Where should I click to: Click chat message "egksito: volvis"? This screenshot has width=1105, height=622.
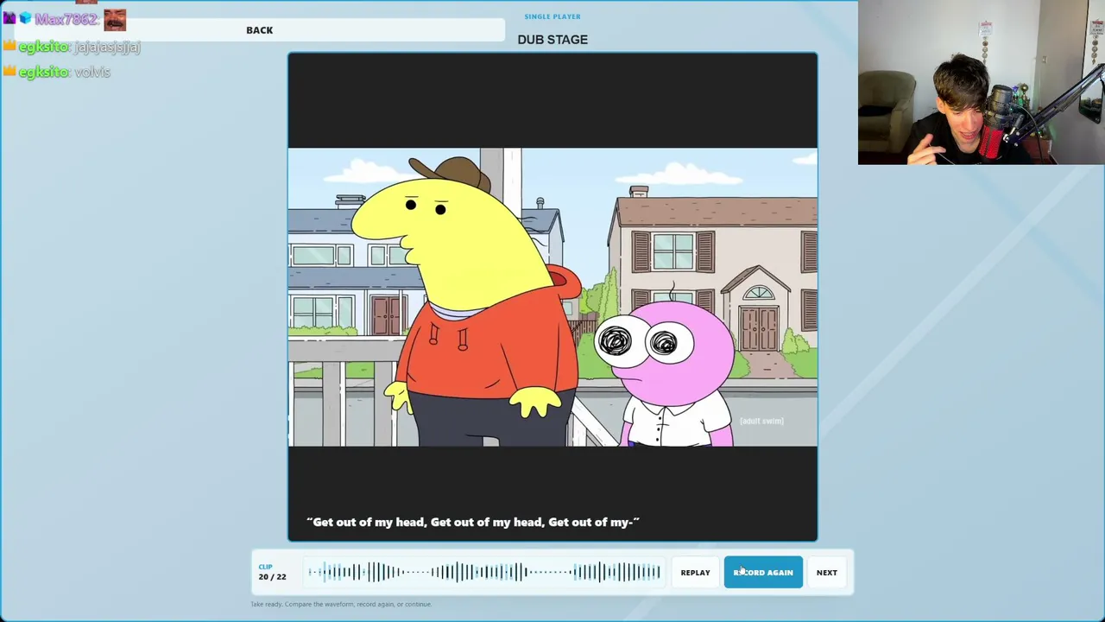point(57,72)
